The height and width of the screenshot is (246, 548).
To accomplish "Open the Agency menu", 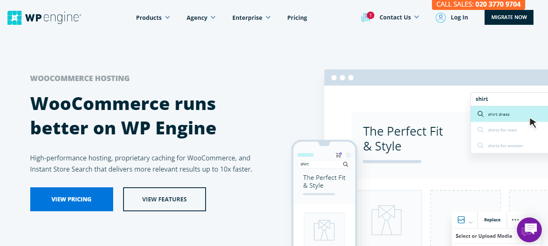I will [x=201, y=18].
